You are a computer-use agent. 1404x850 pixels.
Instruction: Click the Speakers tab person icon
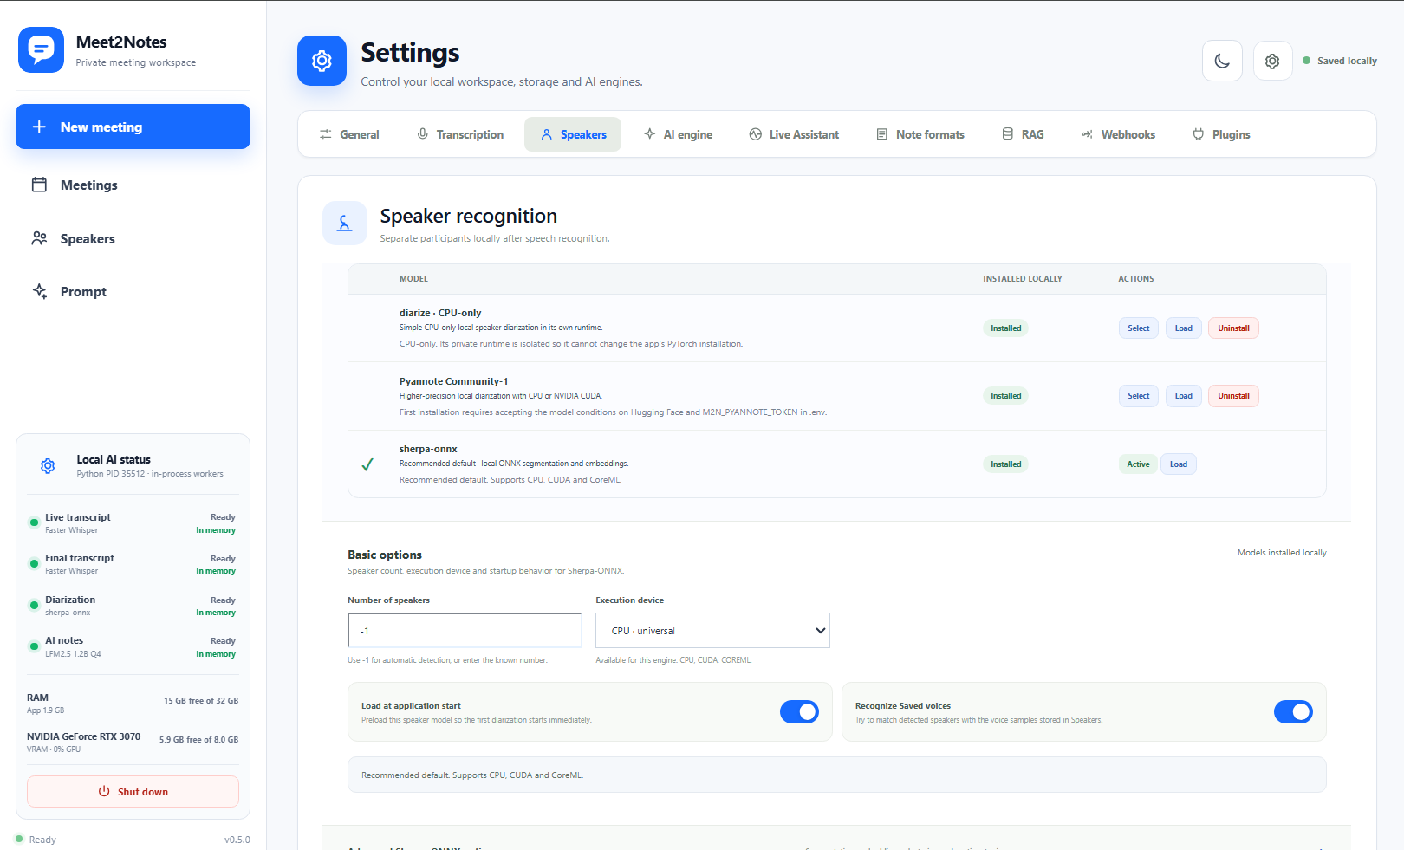(547, 134)
